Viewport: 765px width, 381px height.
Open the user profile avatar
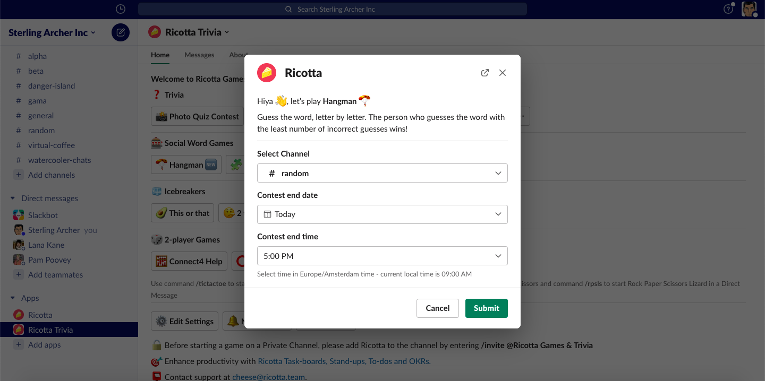(x=749, y=9)
